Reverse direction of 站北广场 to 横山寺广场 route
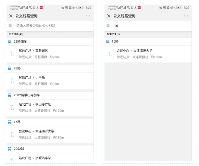 (x=12, y=107)
